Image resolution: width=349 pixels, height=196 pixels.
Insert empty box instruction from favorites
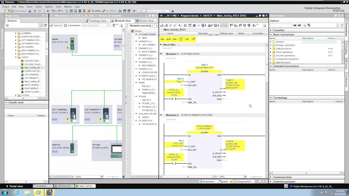(x=181, y=39)
